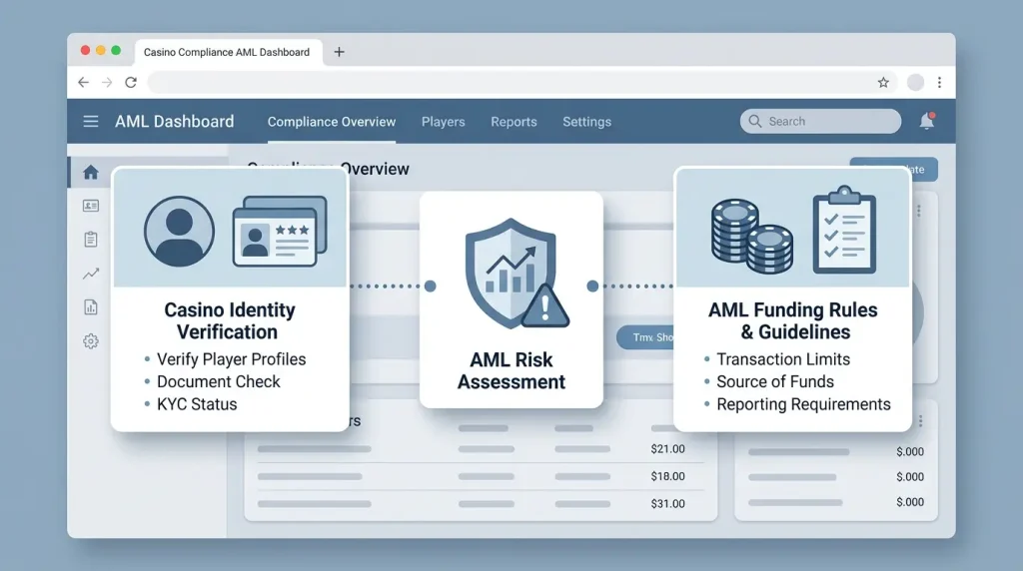Open browser three-dot menu
Image resolution: width=1023 pixels, height=571 pixels.
(939, 82)
